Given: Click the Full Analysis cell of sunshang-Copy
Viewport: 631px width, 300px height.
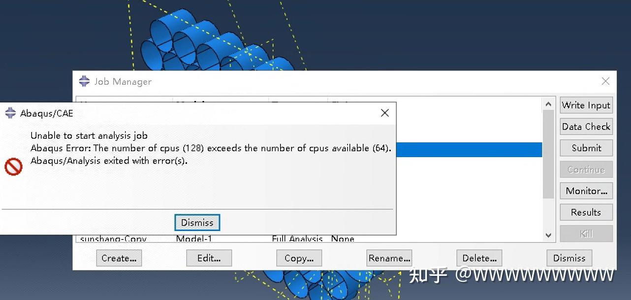Looking at the screenshot, I should coord(297,239).
